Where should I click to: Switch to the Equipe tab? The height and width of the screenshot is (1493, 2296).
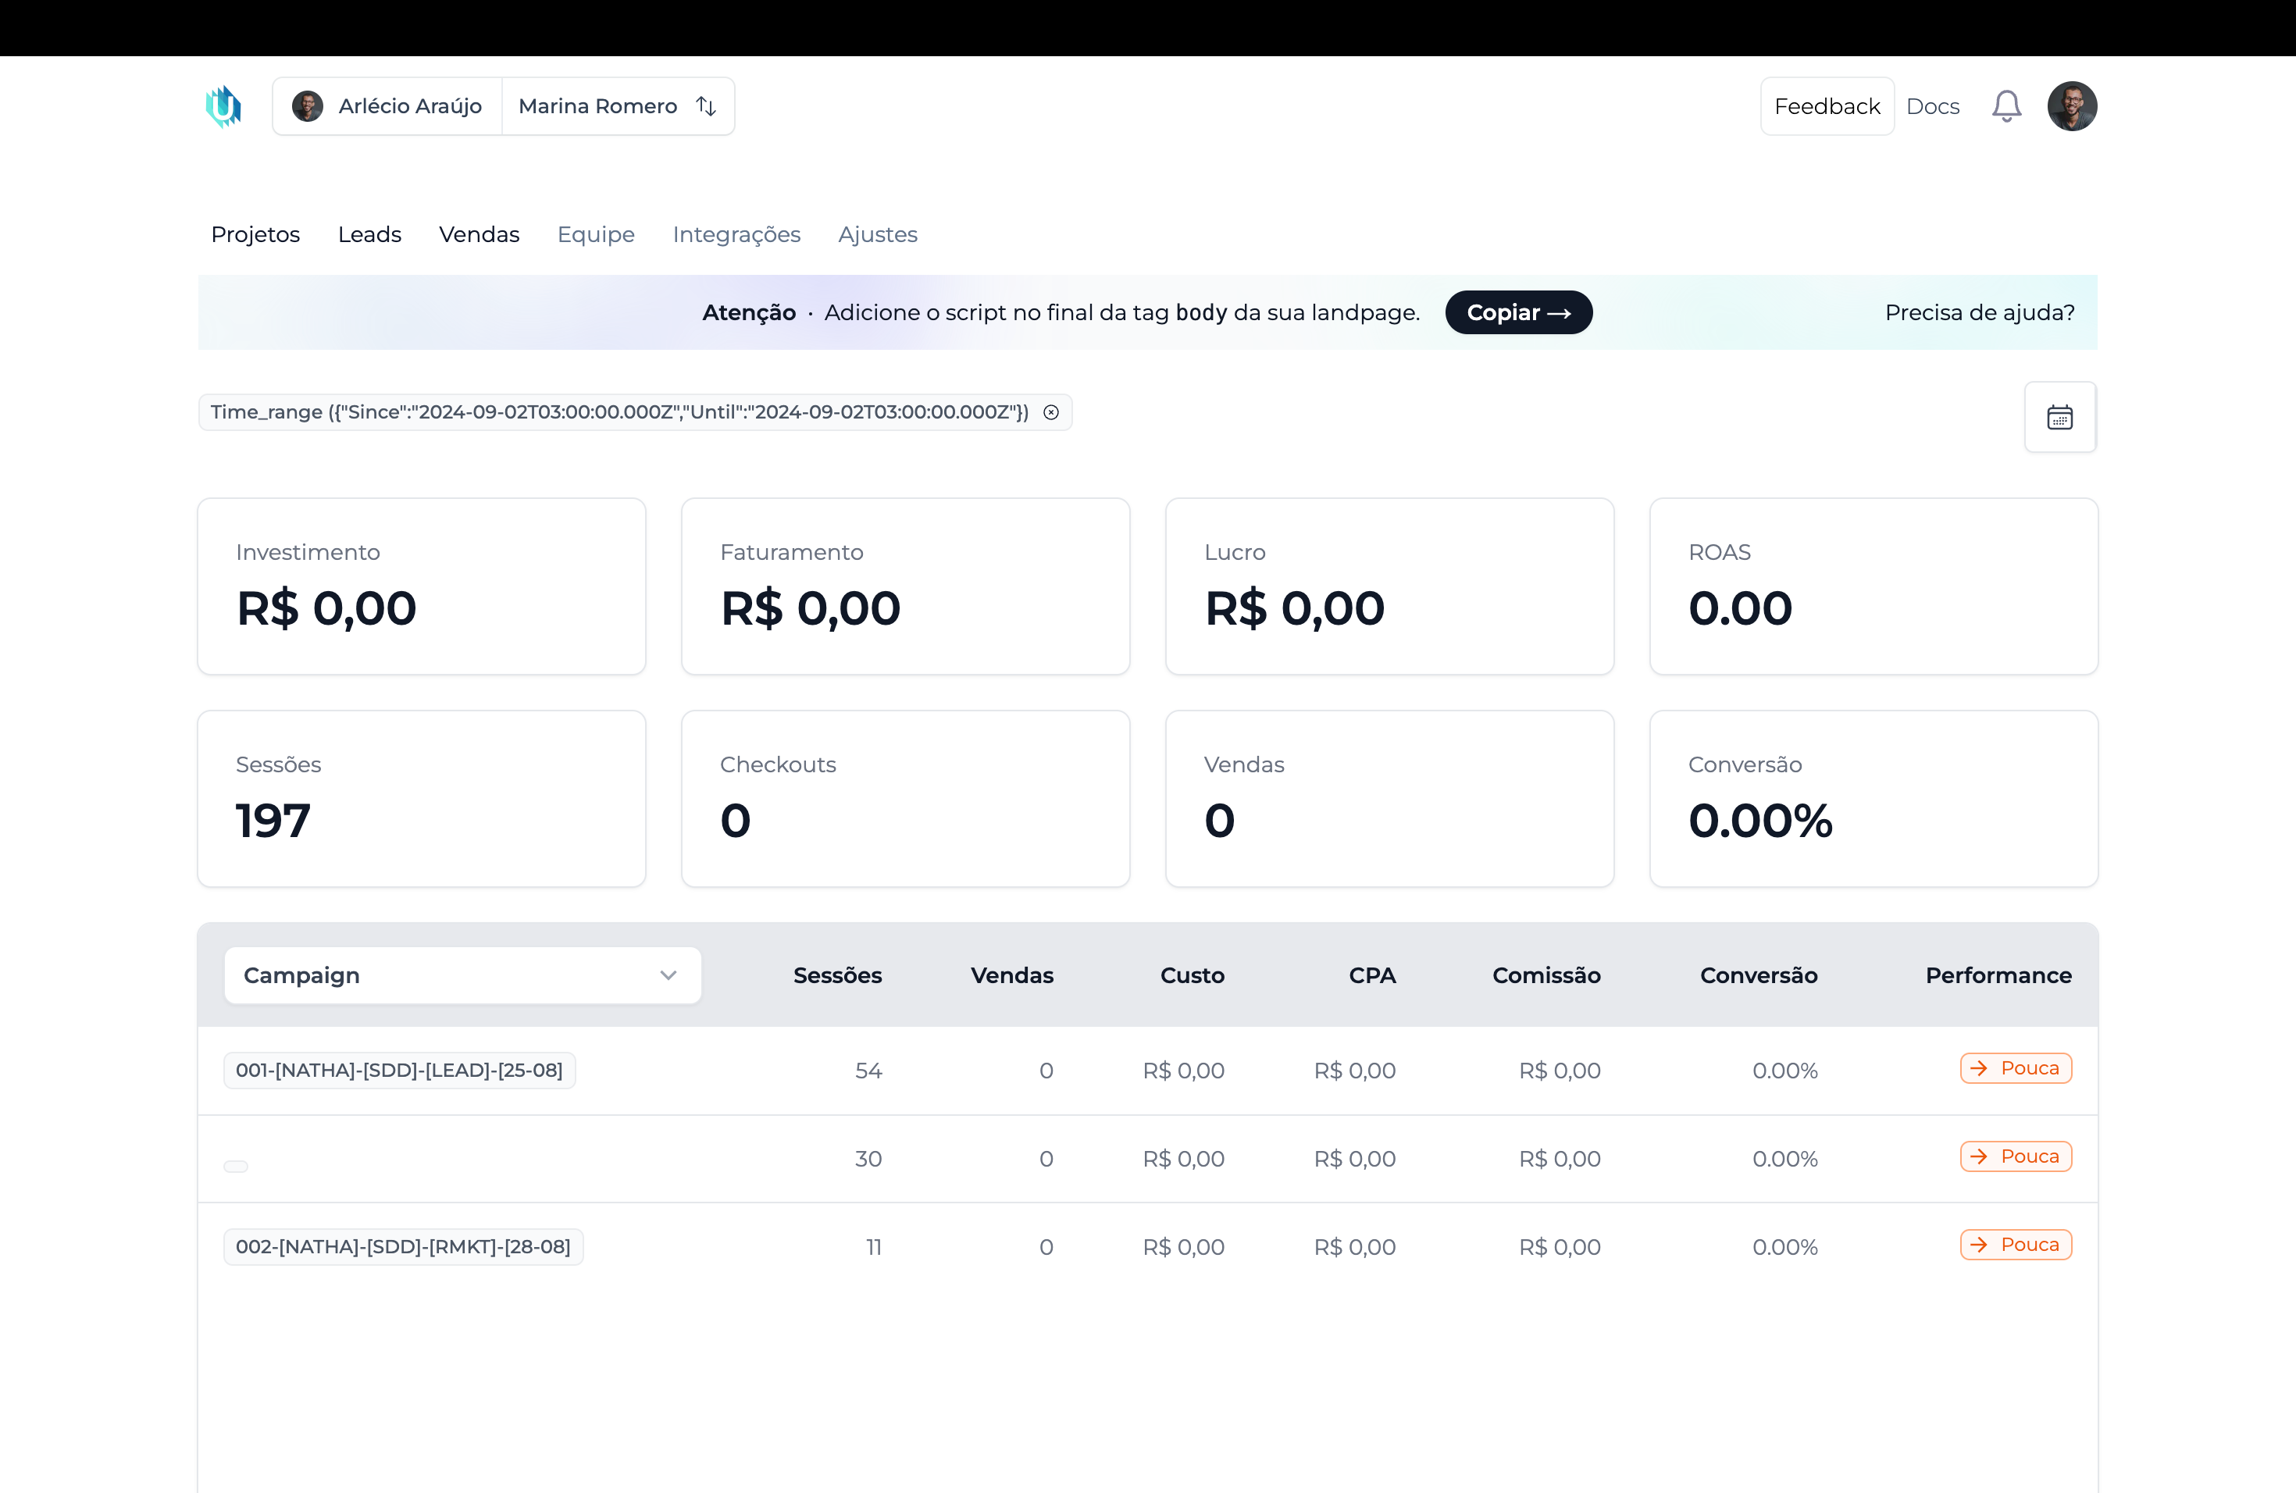point(596,234)
